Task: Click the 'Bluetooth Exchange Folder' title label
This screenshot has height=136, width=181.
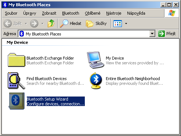Action: coord(50,58)
